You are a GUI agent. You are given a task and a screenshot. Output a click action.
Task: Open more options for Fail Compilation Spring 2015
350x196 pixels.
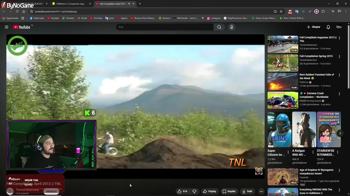pyautogui.click(x=339, y=57)
